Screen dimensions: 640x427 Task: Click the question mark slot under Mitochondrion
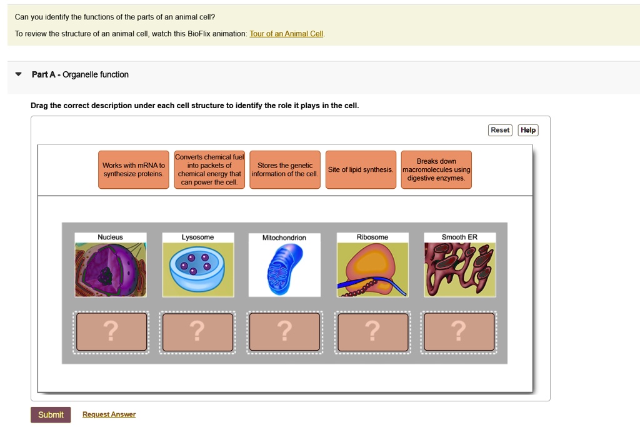coord(284,333)
